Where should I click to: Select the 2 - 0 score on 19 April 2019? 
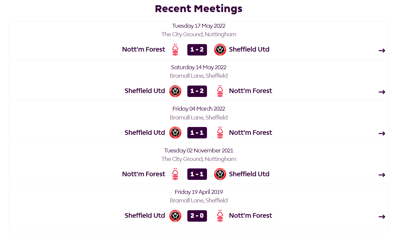click(x=197, y=216)
